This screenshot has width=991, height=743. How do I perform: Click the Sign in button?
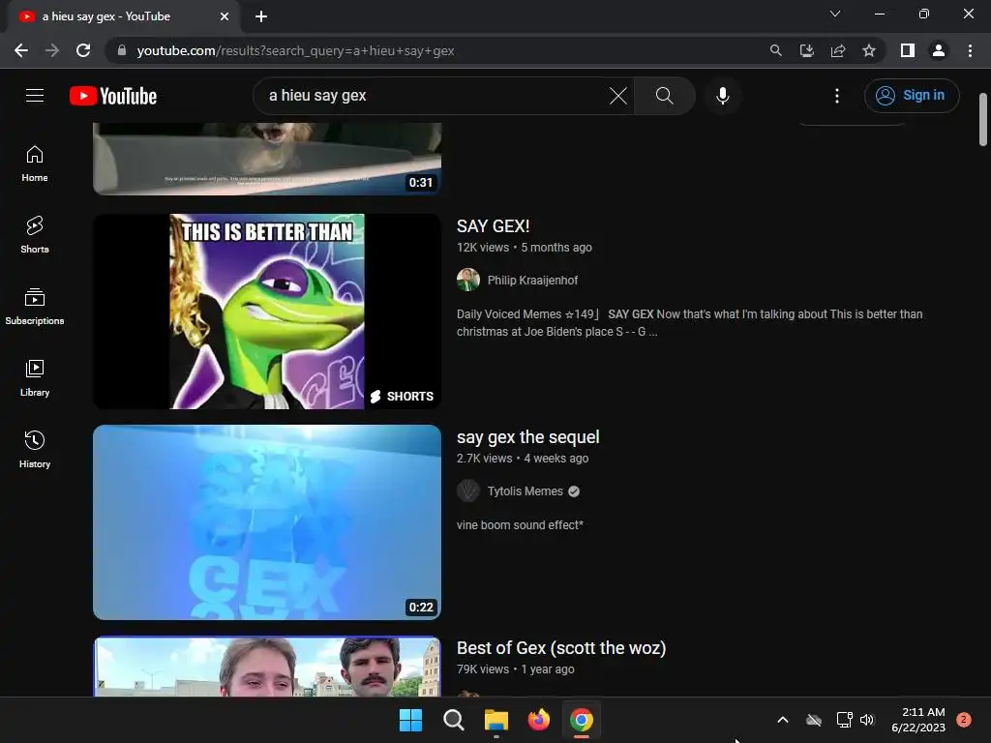pos(912,96)
